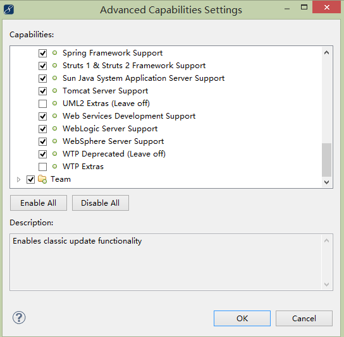Image resolution: width=344 pixels, height=337 pixels.
Task: Click the Spring Framework Support capability icon
Action: pos(54,53)
